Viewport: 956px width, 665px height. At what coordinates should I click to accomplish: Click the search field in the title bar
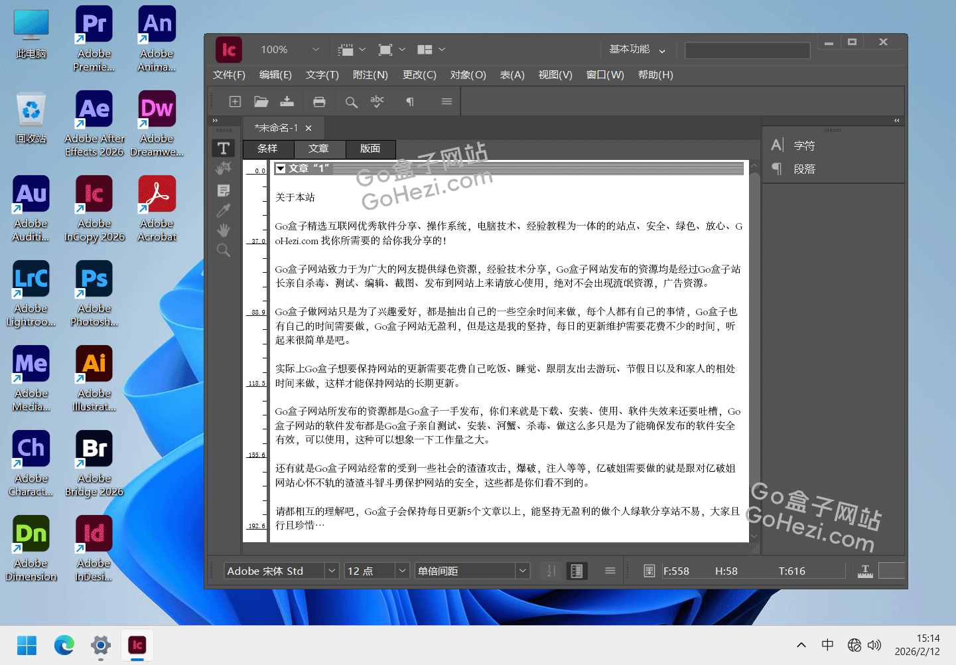pyautogui.click(x=747, y=50)
